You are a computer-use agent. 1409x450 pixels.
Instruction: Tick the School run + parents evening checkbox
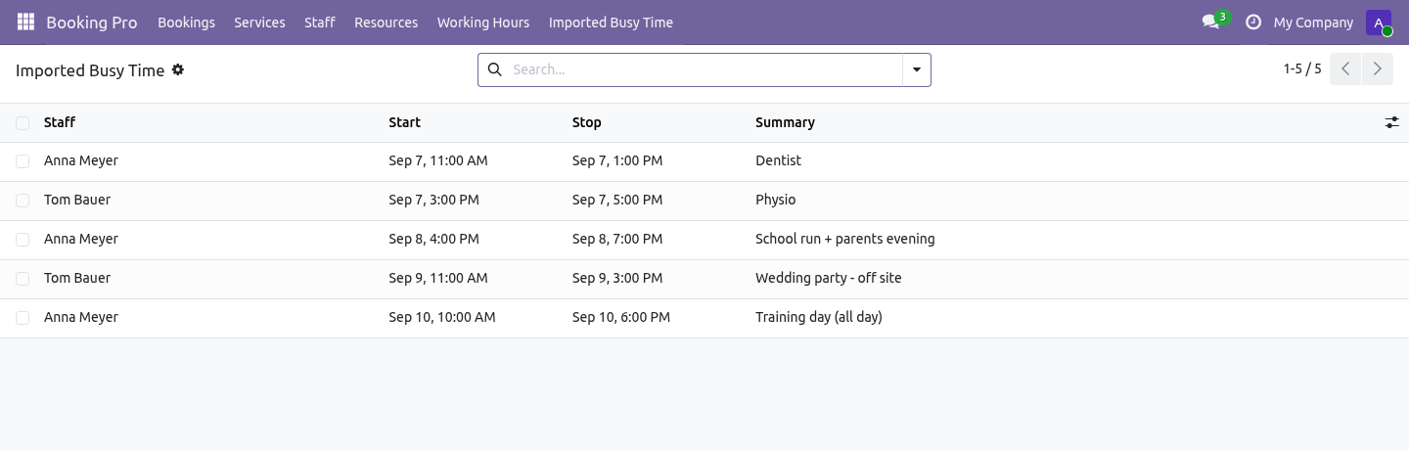(23, 240)
